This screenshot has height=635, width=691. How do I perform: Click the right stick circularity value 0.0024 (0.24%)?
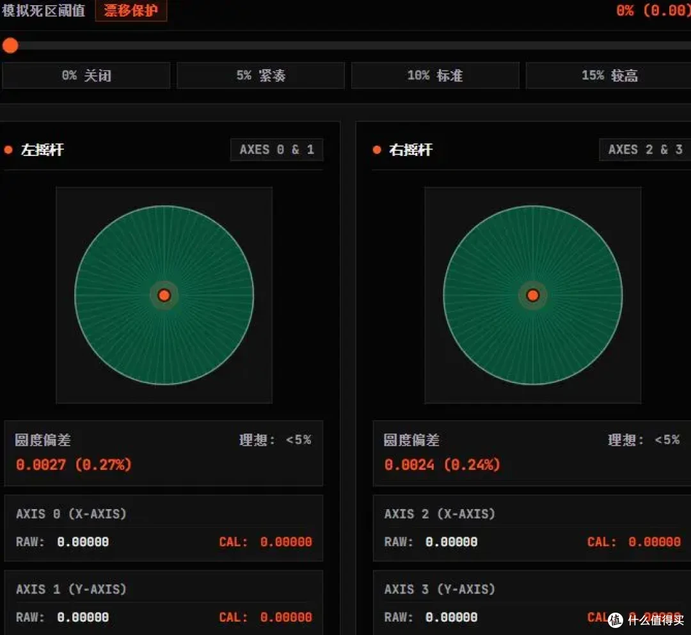click(x=442, y=465)
